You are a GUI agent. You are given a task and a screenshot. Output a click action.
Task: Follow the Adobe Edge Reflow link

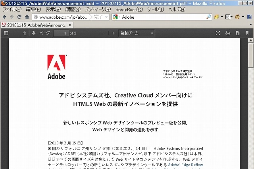[x=185, y=165]
